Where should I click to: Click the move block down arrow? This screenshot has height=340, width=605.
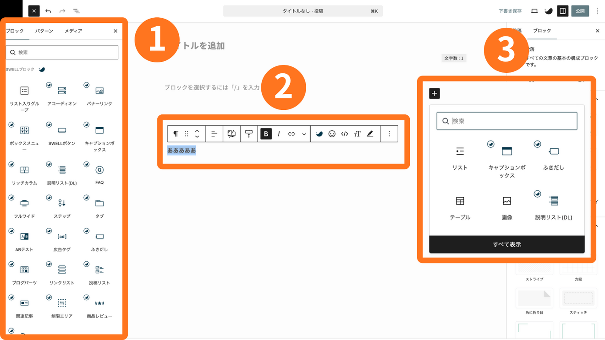tap(197, 137)
